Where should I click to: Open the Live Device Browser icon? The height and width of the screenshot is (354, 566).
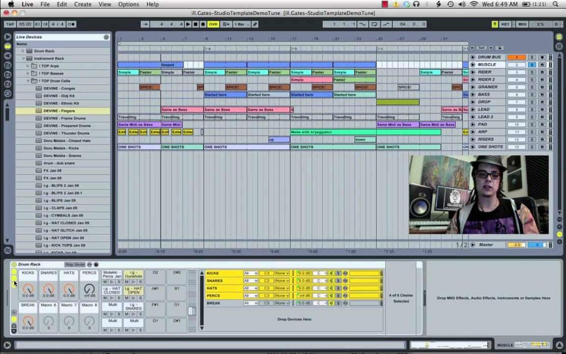point(7,46)
